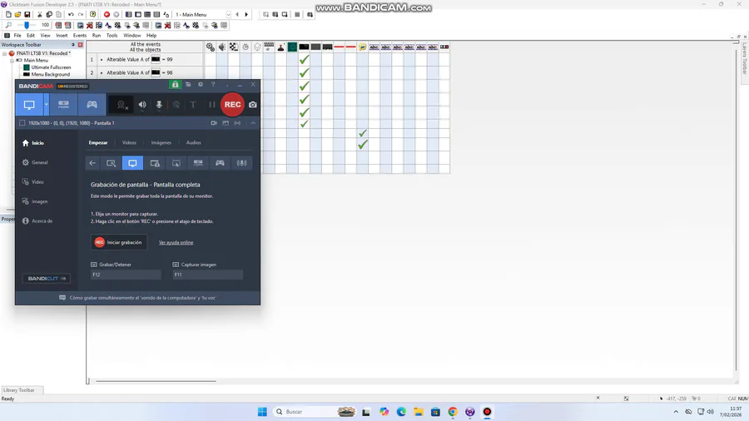
Task: Switch to the Imágenes tab in Bandicam
Action: pos(161,143)
